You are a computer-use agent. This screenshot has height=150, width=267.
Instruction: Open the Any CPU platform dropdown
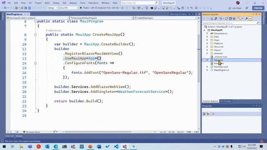(69, 8)
